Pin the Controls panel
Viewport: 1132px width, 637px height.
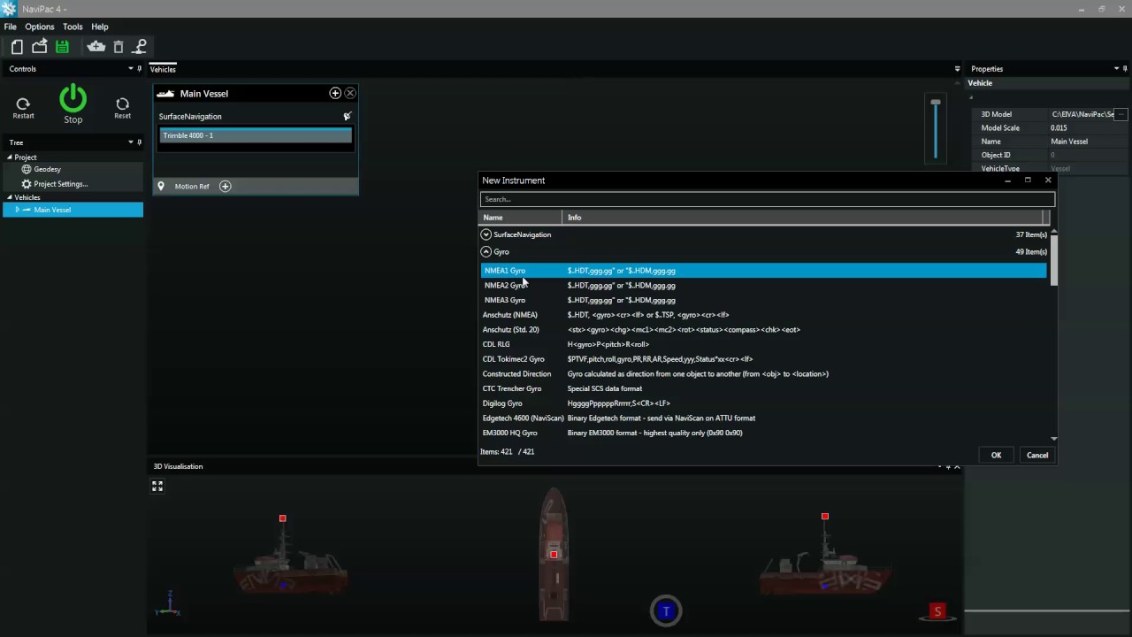tap(140, 68)
